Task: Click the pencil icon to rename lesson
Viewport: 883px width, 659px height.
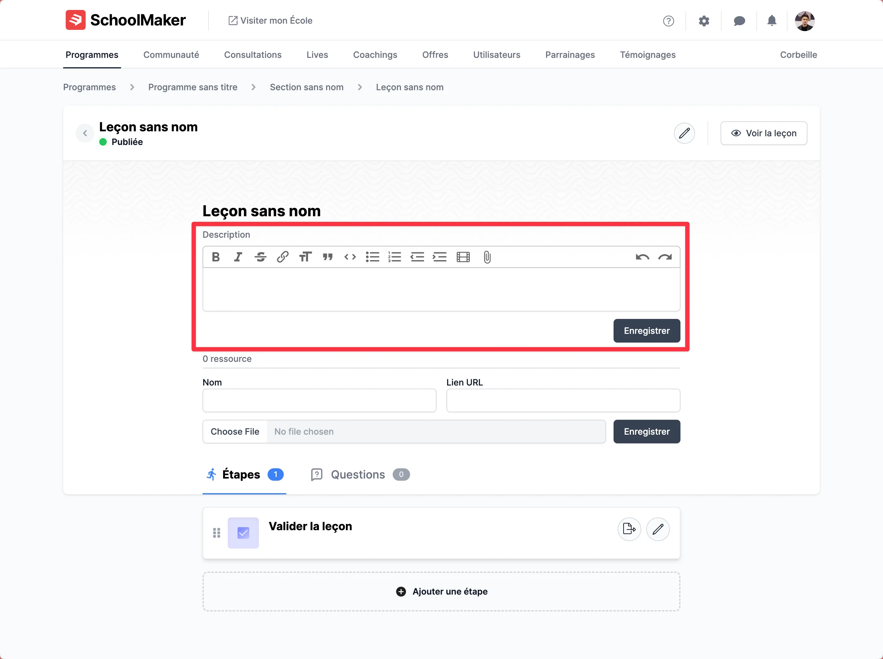Action: (684, 133)
